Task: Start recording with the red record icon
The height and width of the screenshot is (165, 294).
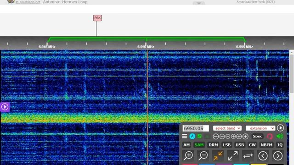Action: 270,137
